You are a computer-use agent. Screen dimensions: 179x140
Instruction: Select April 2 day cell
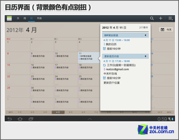click(42, 46)
